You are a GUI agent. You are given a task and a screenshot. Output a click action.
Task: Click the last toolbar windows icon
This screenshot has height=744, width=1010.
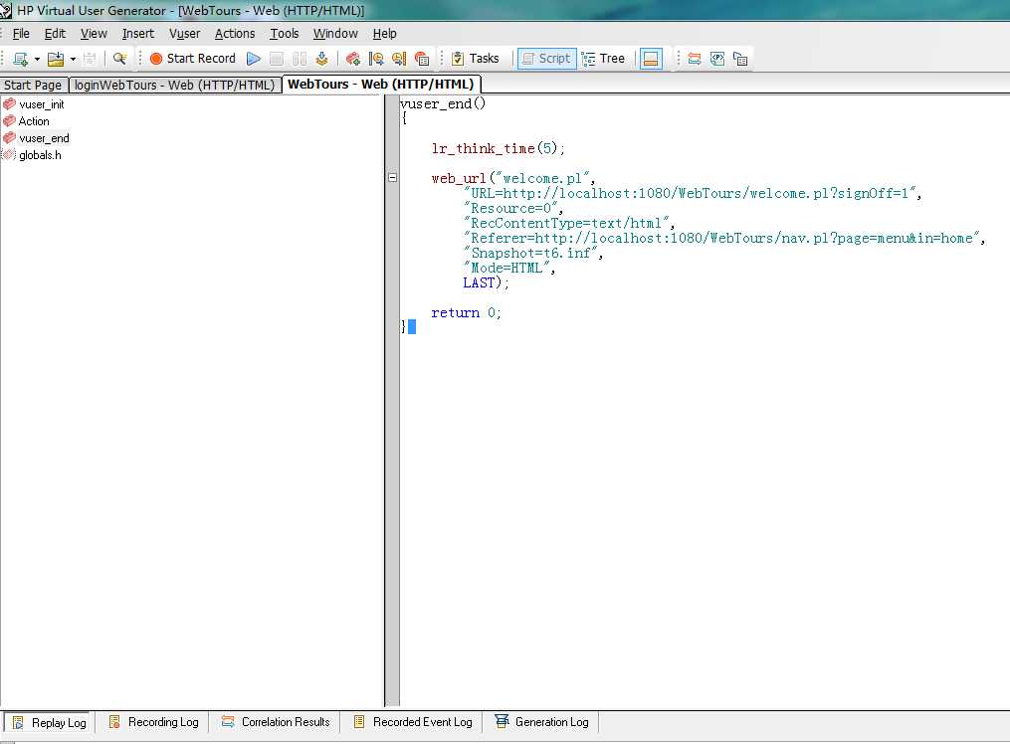click(x=740, y=59)
